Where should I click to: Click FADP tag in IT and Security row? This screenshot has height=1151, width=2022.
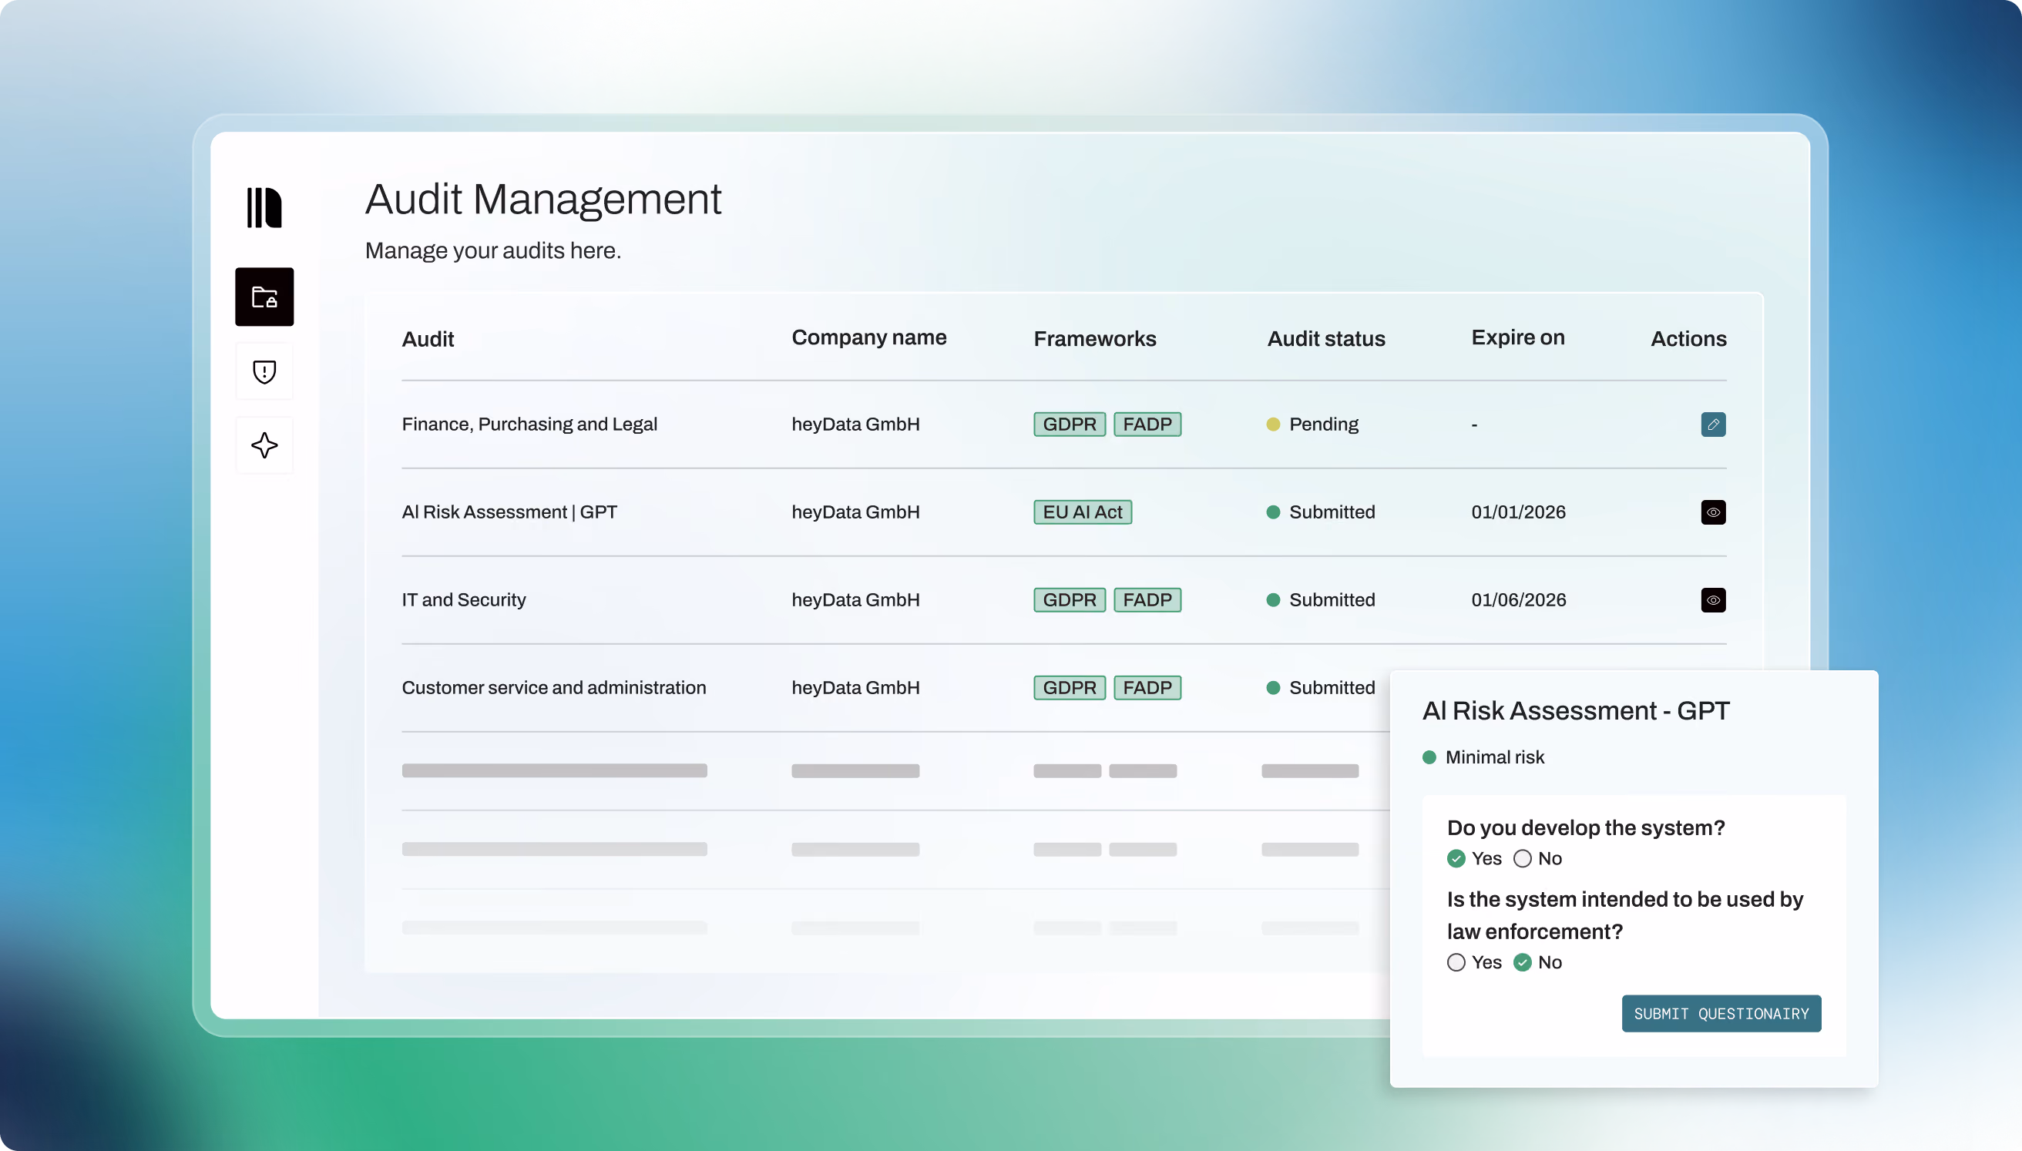coord(1147,600)
